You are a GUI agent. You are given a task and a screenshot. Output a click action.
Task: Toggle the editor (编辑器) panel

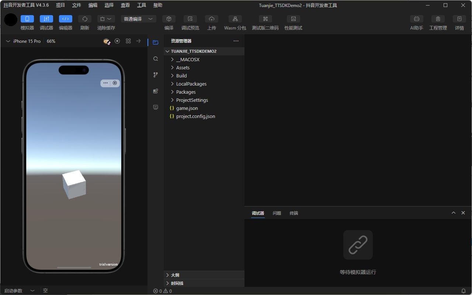click(66, 19)
